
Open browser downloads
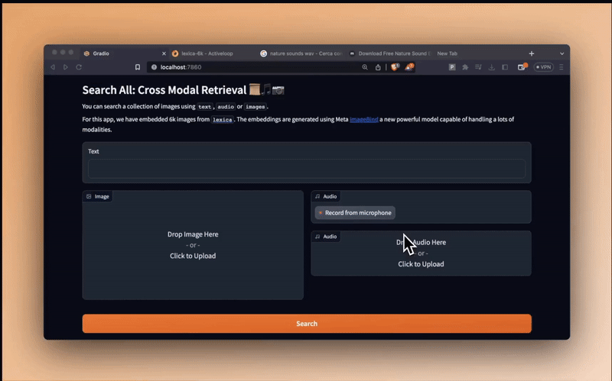point(491,67)
